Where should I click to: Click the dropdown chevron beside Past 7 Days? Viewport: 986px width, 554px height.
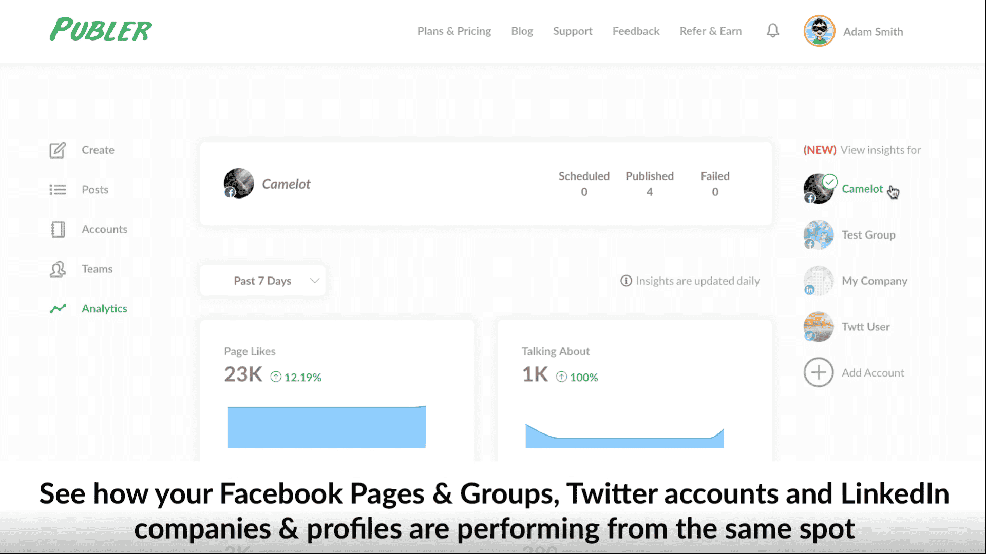click(x=315, y=281)
